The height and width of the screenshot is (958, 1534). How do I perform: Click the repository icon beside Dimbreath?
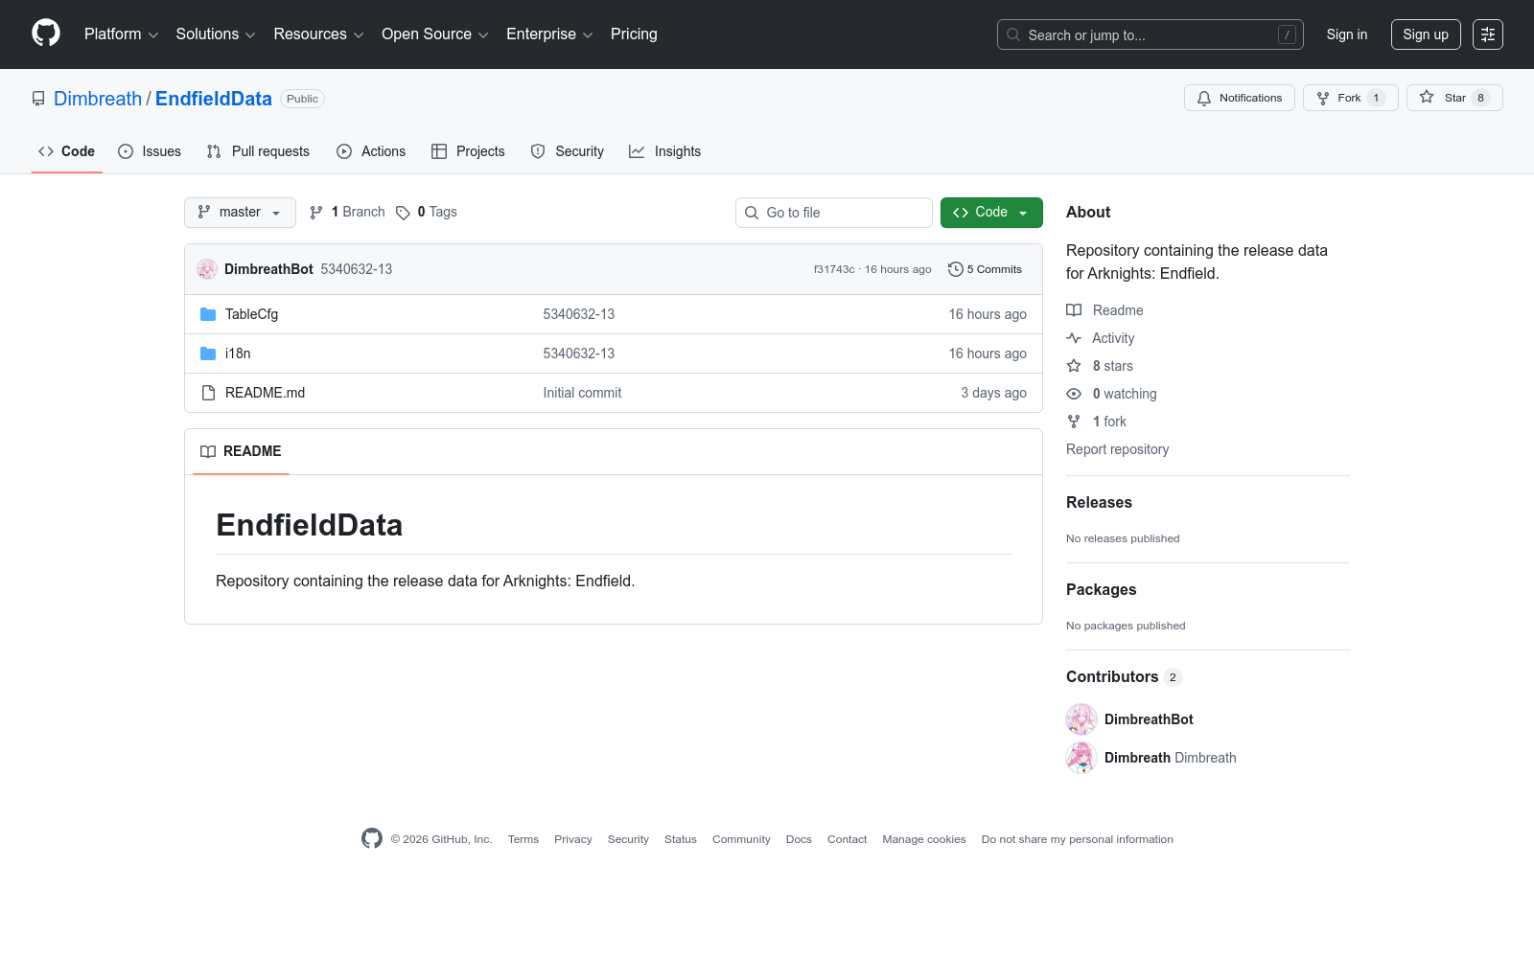click(x=38, y=99)
